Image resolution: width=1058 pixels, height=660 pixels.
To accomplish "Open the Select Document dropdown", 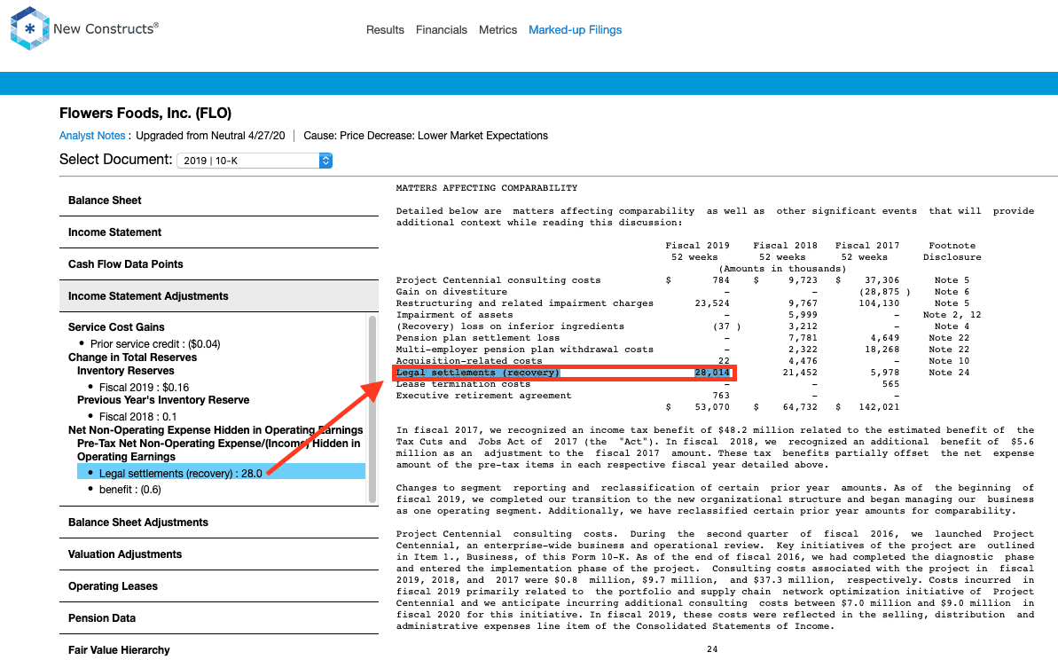I will click(255, 161).
